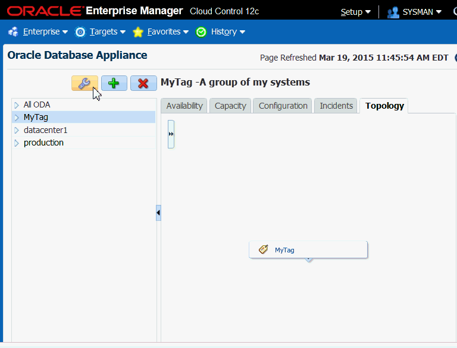Click the MyTag link in topology node
457x348 pixels.
point(284,250)
